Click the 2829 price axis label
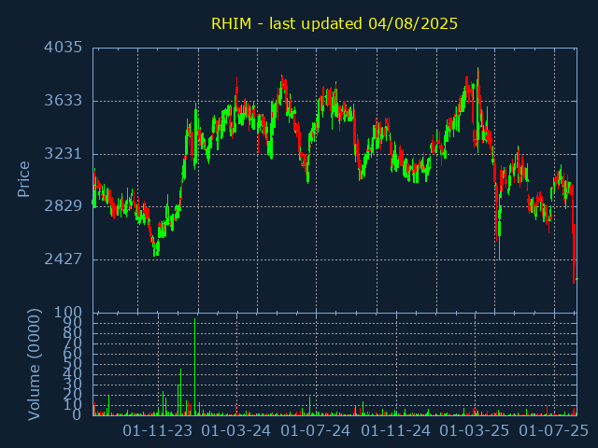 pos(63,206)
